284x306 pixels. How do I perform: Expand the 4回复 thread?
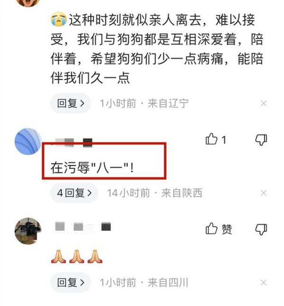(x=74, y=193)
